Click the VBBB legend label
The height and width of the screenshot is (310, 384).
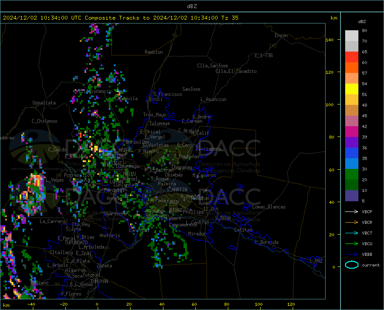pyautogui.click(x=367, y=255)
